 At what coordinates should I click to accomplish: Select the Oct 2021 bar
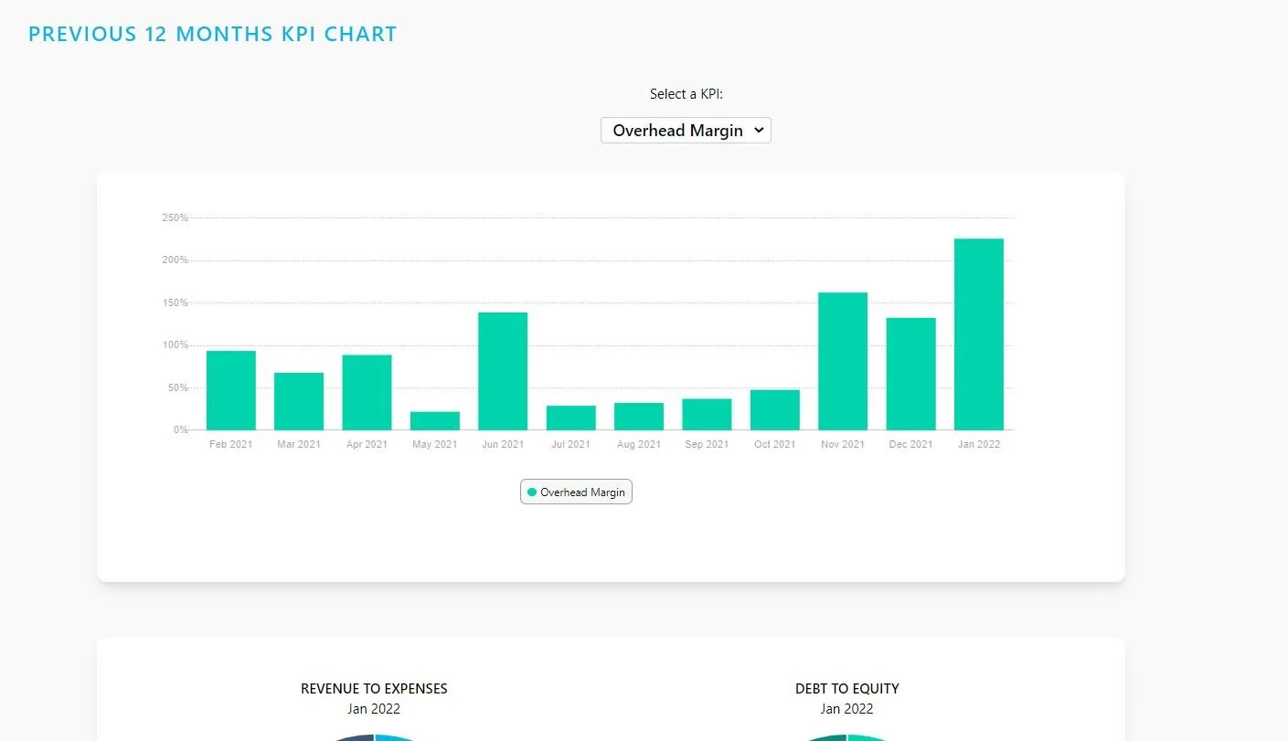775,409
